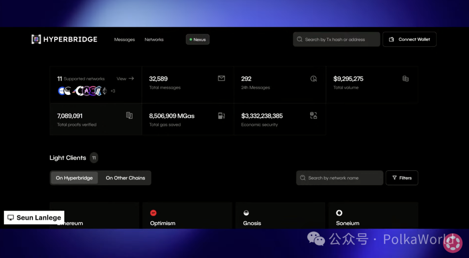Open the Filters button
Image resolution: width=469 pixels, height=258 pixels.
(402, 178)
